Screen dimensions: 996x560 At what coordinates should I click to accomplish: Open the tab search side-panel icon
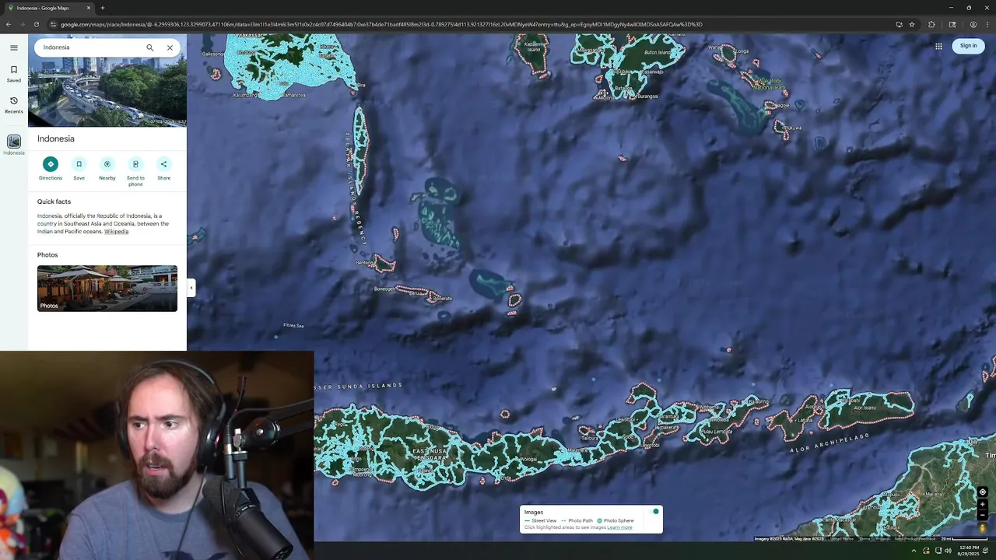952,24
